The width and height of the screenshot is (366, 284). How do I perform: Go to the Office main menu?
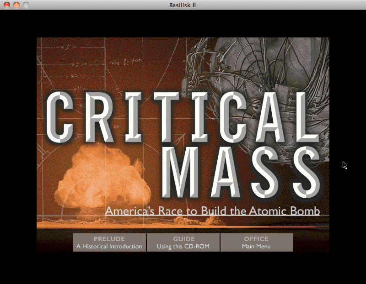point(256,242)
